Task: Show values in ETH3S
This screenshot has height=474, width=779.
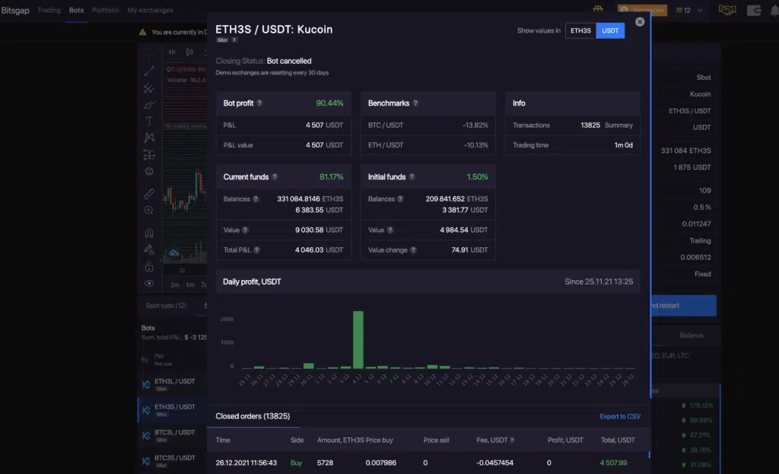Action: [x=580, y=30]
